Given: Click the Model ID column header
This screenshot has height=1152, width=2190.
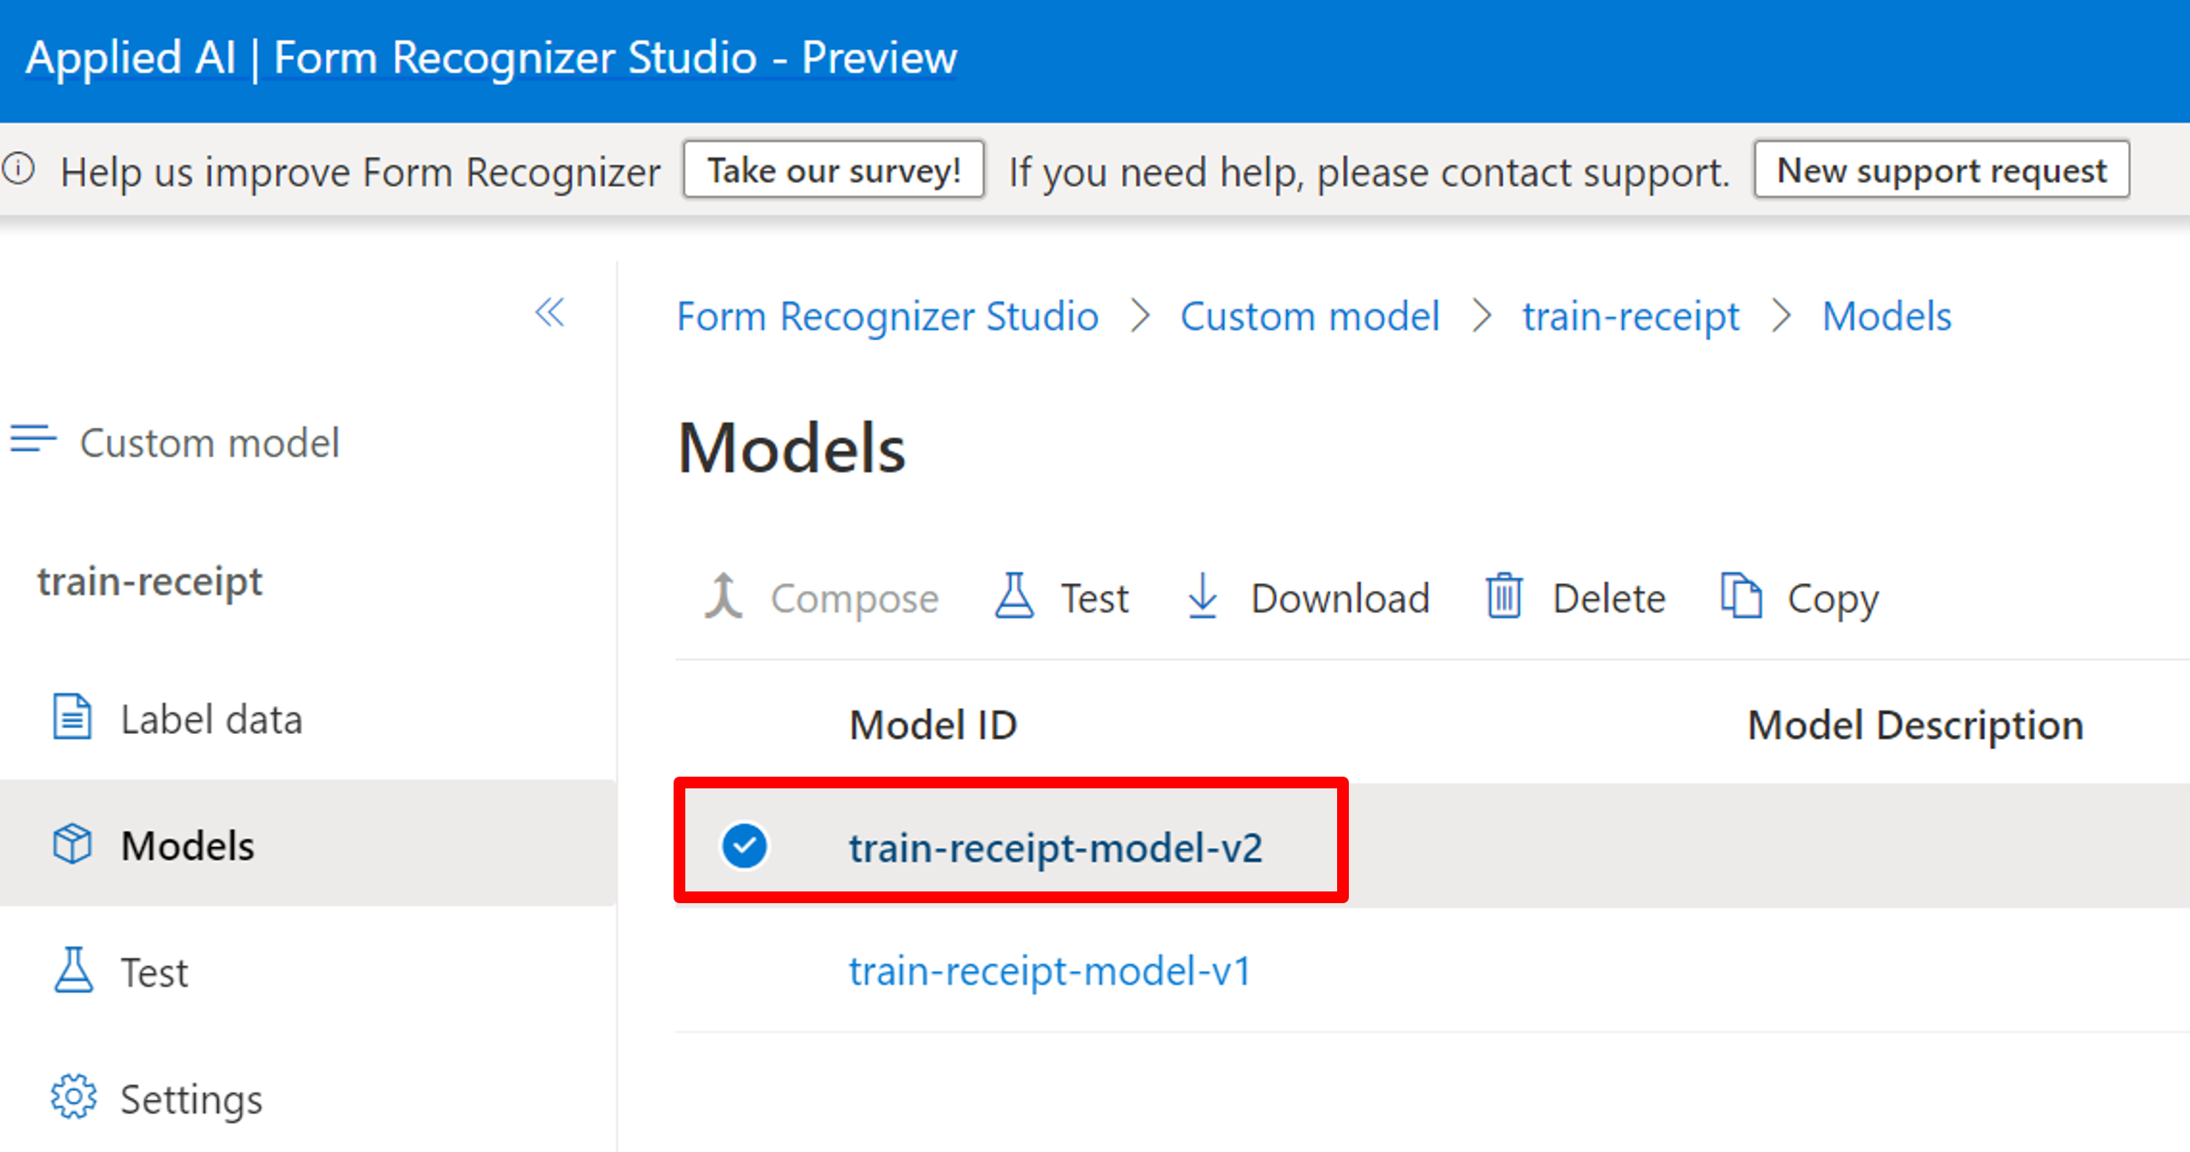Looking at the screenshot, I should point(932,724).
